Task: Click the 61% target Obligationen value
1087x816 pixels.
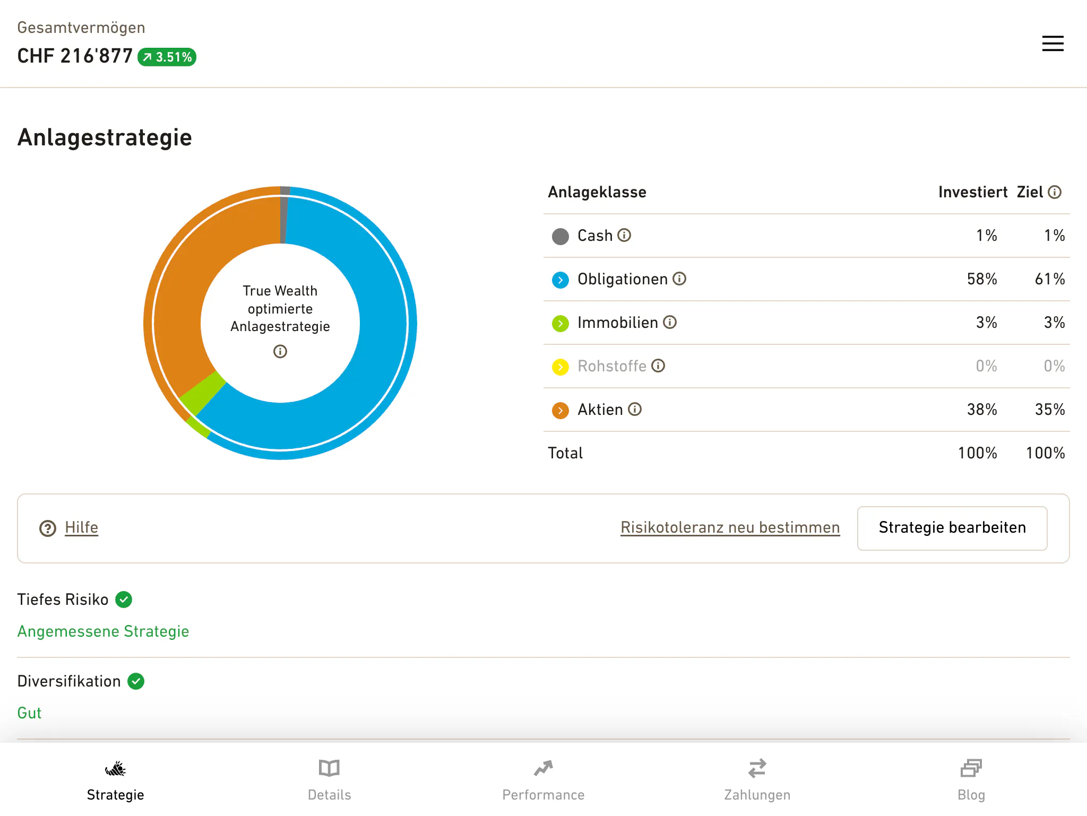Action: [x=1050, y=279]
